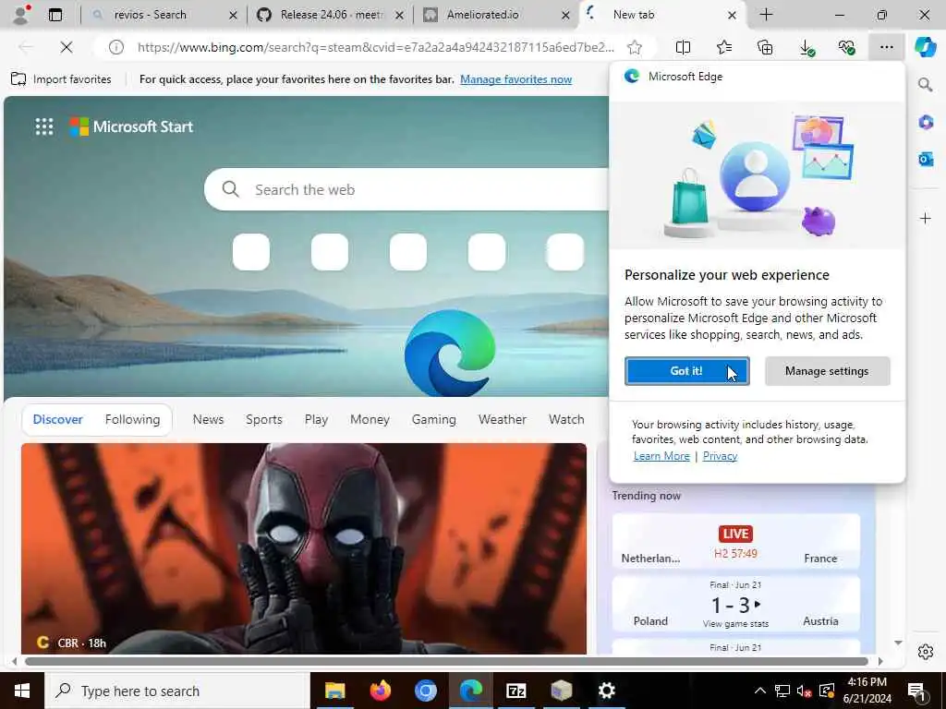Open the taskbar clock and date
Screen dimensions: 946x709
coord(868,691)
